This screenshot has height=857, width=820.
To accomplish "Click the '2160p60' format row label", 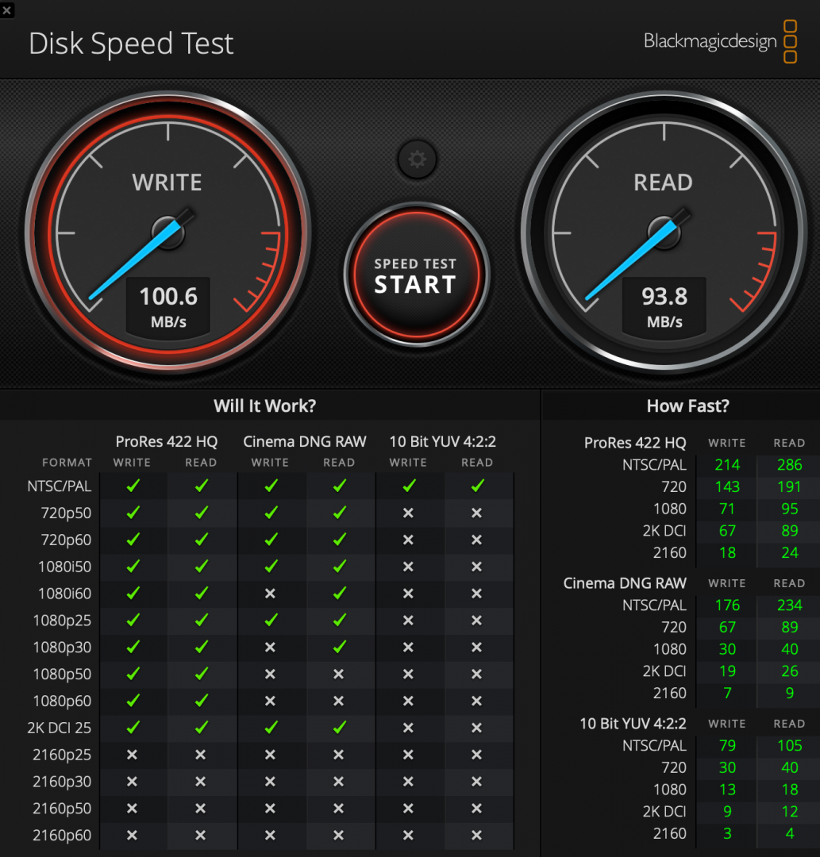I will [x=62, y=836].
